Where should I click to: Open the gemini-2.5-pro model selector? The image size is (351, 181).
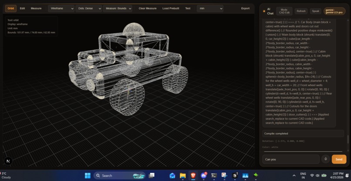coord(334,11)
